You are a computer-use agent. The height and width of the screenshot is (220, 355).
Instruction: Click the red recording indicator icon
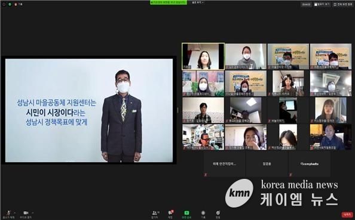click(16, 4)
